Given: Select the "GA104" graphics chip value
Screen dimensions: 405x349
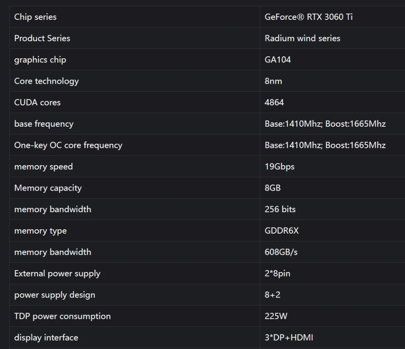Looking at the screenshot, I should [x=278, y=60].
